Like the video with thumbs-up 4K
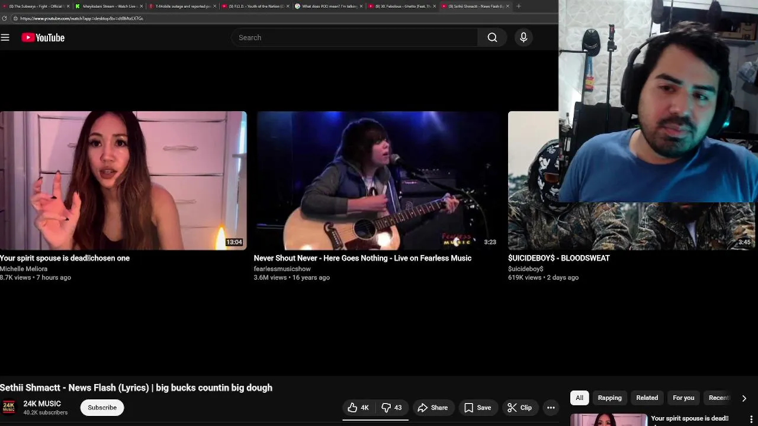The image size is (758, 426). point(359,408)
